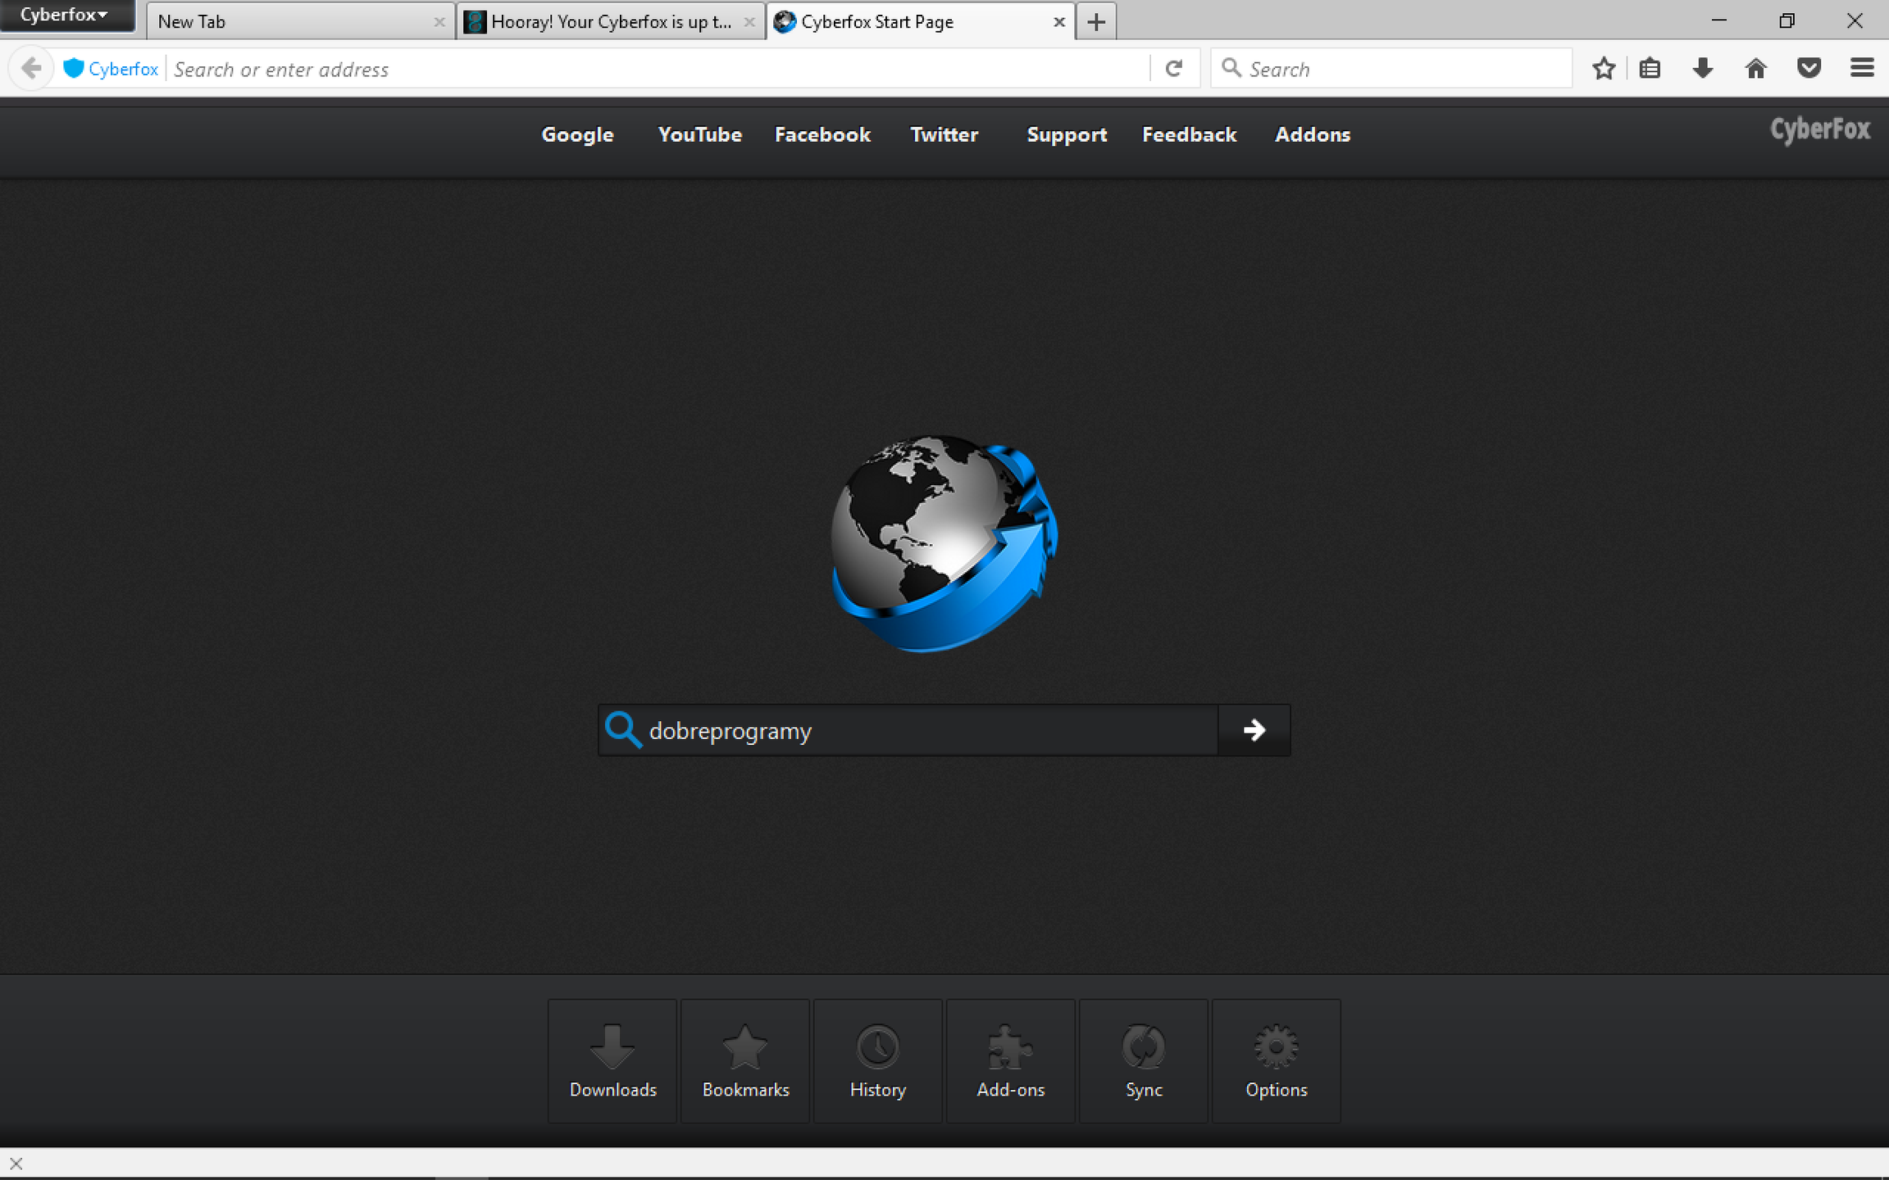Show bookmarks list menu icon
This screenshot has width=1889, height=1180.
[x=1650, y=68]
